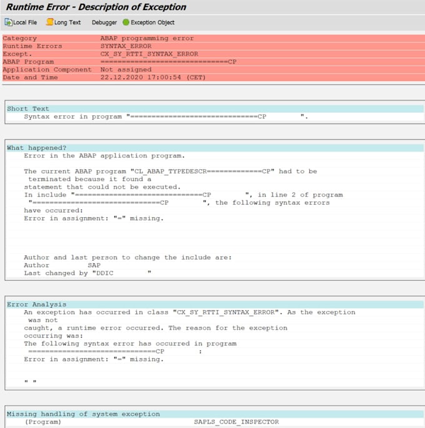The image size is (425, 428).
Task: Click the Author SAP line
Action: (x=62, y=266)
